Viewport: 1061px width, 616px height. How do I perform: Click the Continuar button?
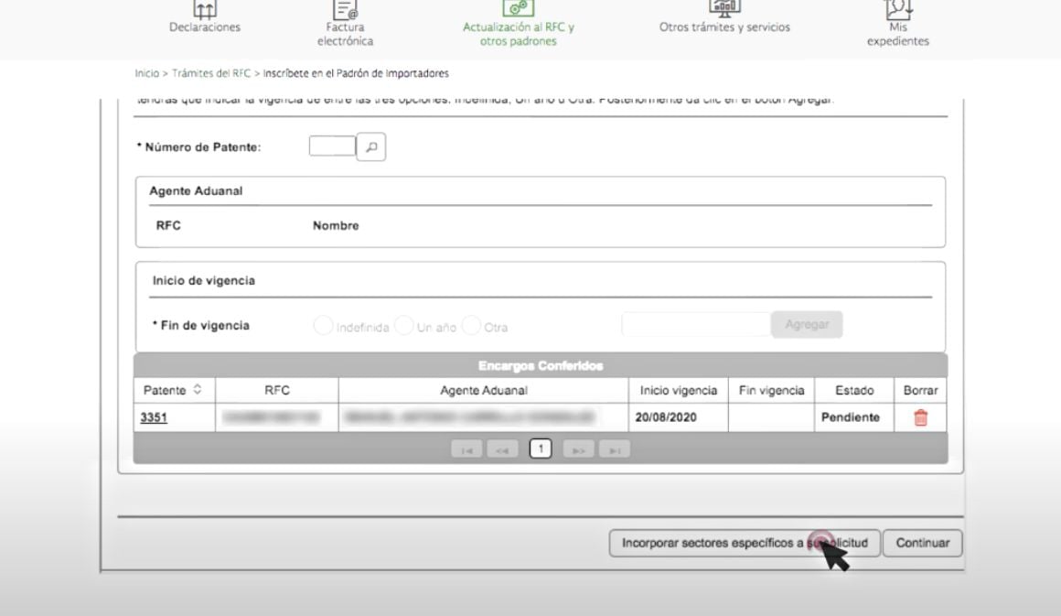coord(922,543)
